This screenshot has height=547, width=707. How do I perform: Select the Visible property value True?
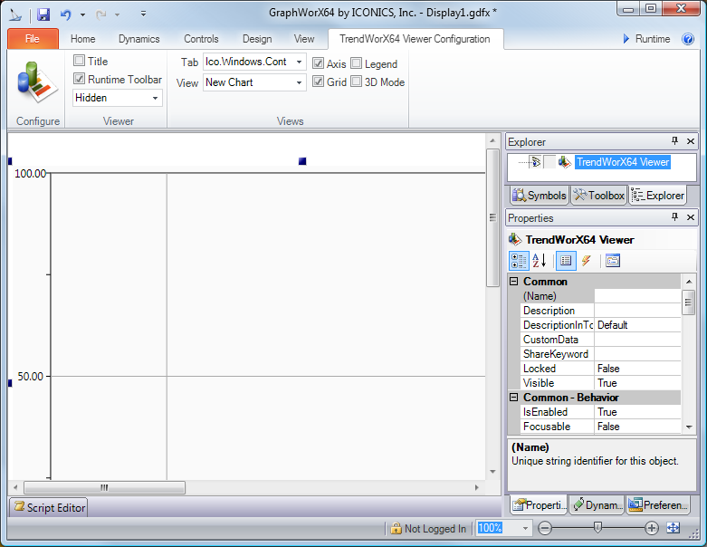tap(637, 383)
